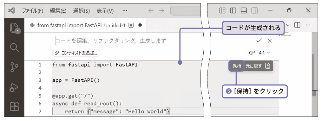Viewport: 322px width, 121px height.
Task: Go forward with the right arrow
Action: point(161,10)
